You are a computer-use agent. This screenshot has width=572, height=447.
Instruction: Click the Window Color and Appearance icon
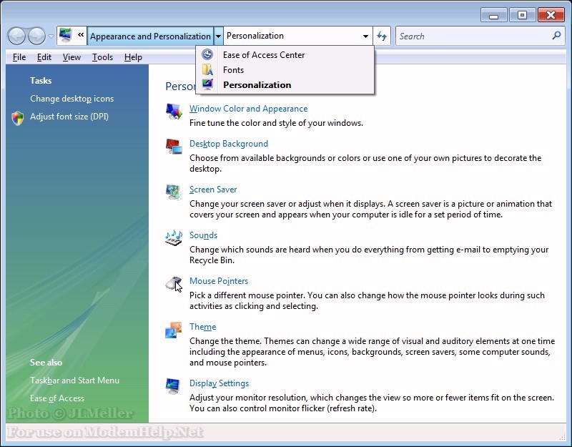coord(174,111)
